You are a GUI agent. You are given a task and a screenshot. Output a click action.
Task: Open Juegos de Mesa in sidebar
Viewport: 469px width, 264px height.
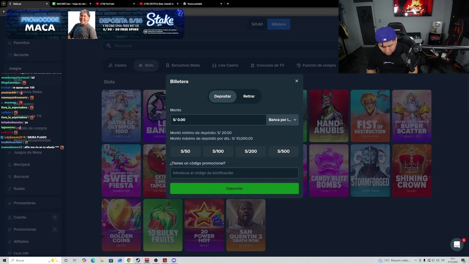pyautogui.click(x=27, y=153)
